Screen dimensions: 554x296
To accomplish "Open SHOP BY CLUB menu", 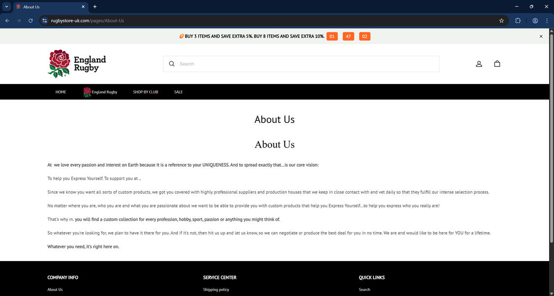I will 146,92.
